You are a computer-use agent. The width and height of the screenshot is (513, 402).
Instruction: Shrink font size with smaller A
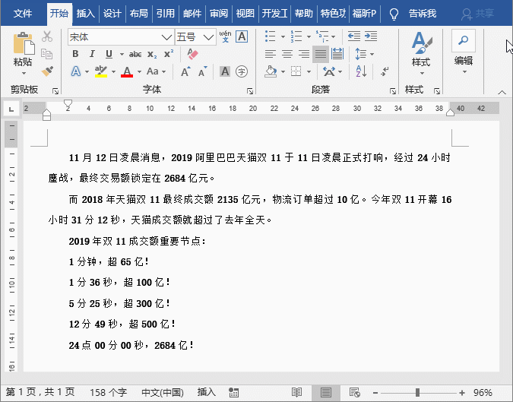click(x=203, y=71)
